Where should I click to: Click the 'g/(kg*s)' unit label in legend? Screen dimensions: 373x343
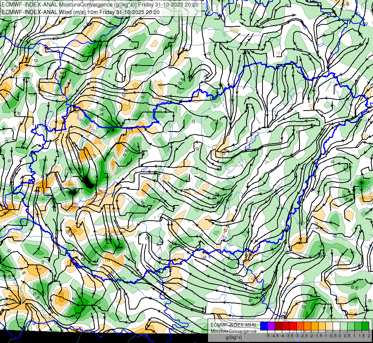coord(234,337)
